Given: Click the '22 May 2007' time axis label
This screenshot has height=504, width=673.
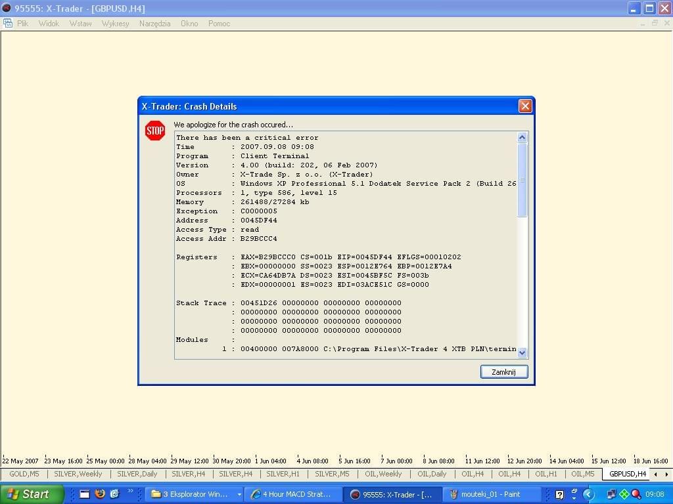Looking at the screenshot, I should pyautogui.click(x=20, y=461).
